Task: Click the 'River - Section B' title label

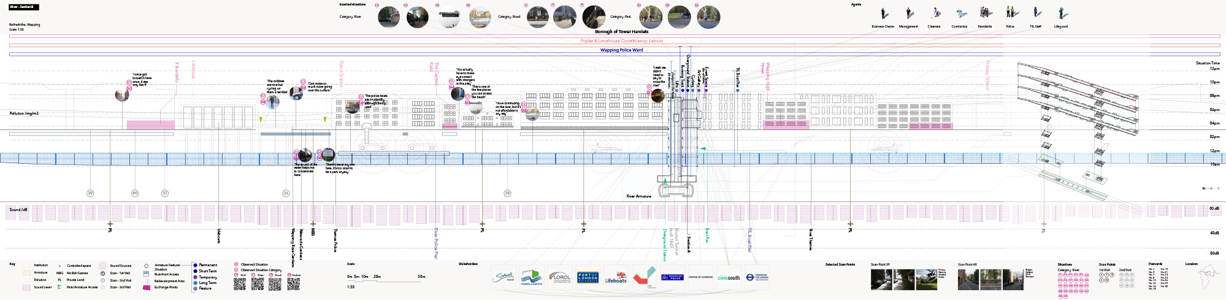Action: pos(24,7)
